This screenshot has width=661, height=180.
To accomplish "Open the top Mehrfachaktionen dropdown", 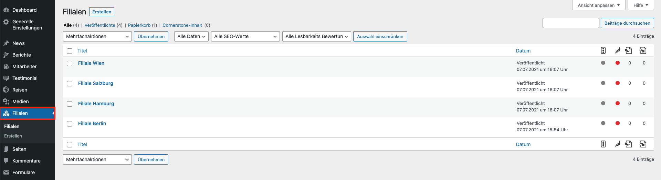I will (x=97, y=36).
